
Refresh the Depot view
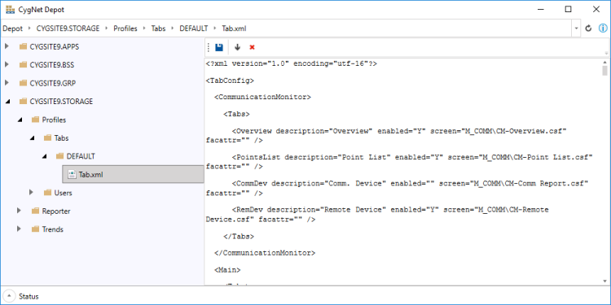tap(589, 28)
